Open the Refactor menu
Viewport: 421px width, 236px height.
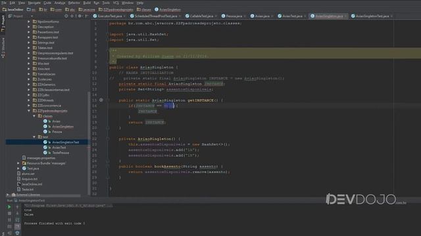(x=74, y=3)
